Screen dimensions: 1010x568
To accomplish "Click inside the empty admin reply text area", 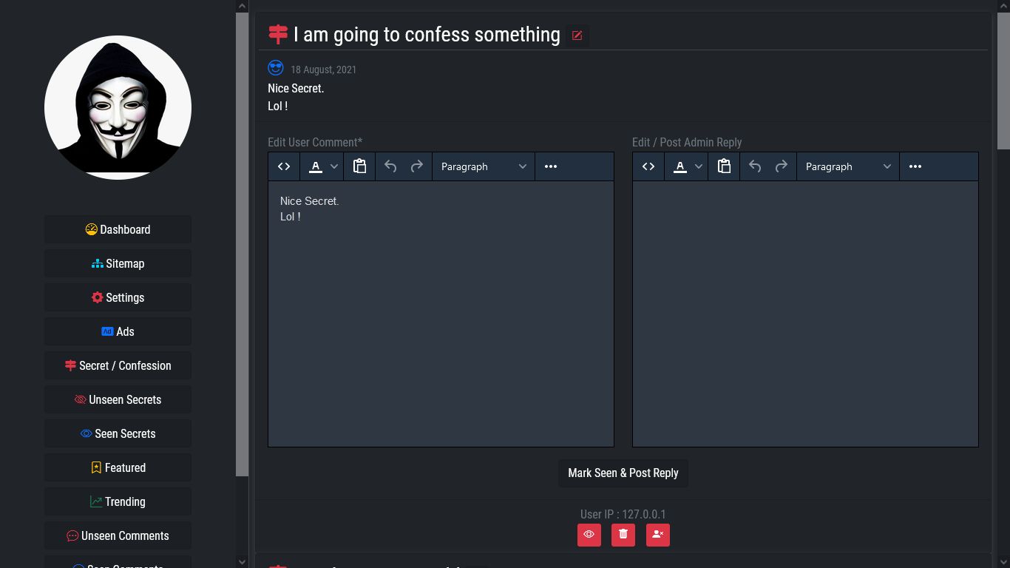I will (x=805, y=311).
